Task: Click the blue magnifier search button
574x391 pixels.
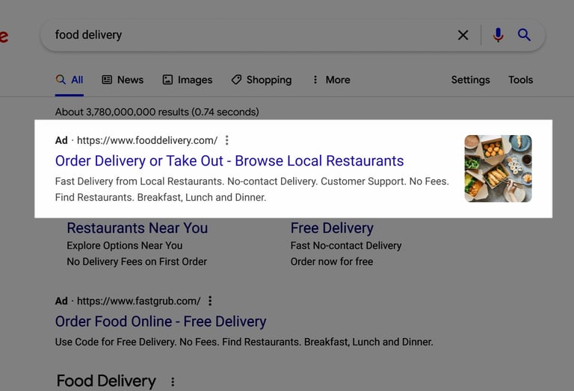Action: coord(524,35)
